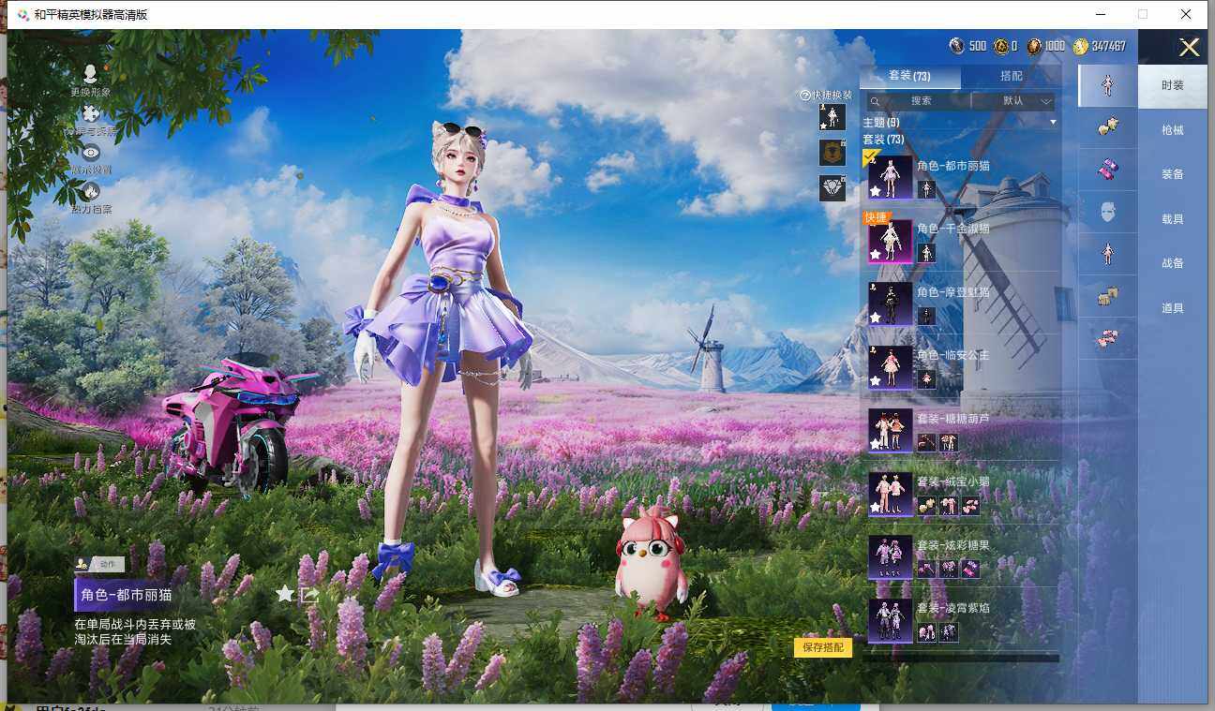Open the 热力档案 flame icon

click(91, 192)
